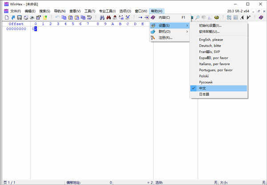Switch language to Deutsch, bitte
This screenshot has width=267, height=185.
218,46
